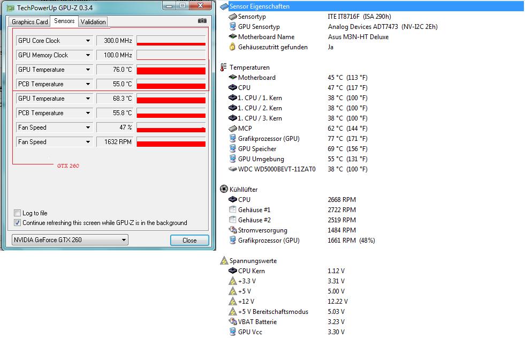The image size is (525, 338).
Task: Click the CPU icon in the 2668 RPM row
Action: pyautogui.click(x=233, y=199)
